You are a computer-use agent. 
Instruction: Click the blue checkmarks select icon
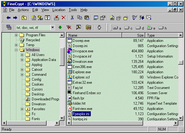pos(135,18)
